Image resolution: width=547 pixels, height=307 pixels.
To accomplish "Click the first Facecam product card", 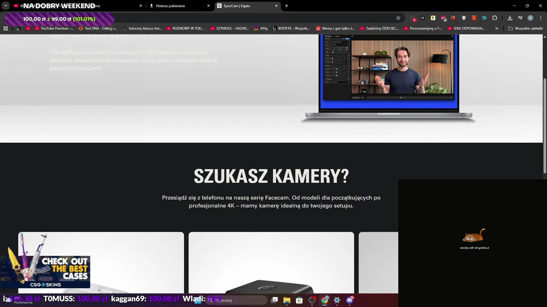I will pos(101,263).
